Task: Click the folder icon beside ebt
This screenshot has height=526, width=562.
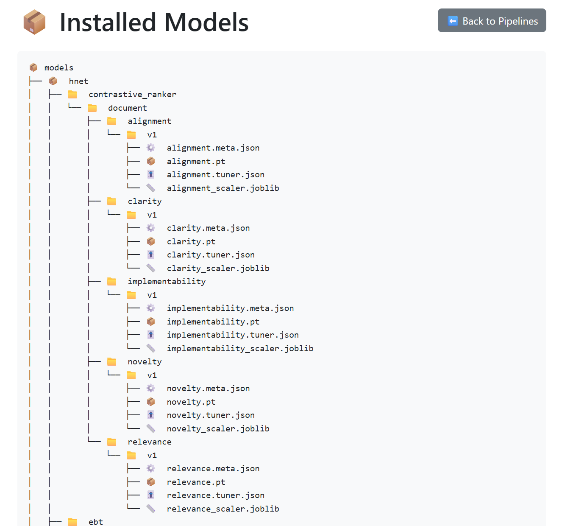Action: (x=73, y=522)
